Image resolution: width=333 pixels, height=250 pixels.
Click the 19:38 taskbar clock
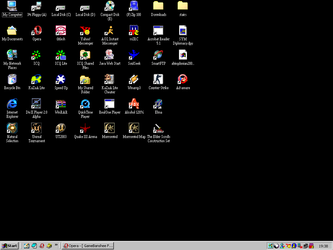(323, 246)
